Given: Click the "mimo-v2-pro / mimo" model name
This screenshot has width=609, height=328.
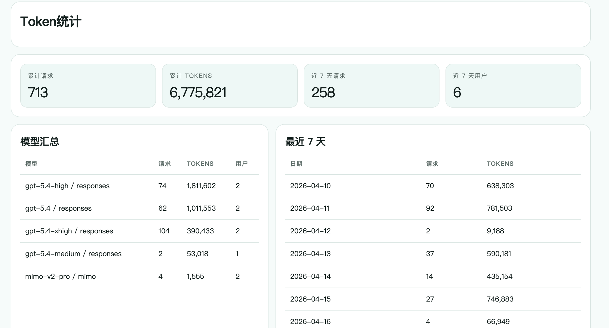Looking at the screenshot, I should (x=60, y=277).
